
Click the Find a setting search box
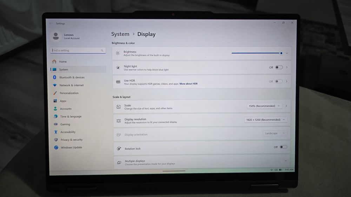coord(78,50)
